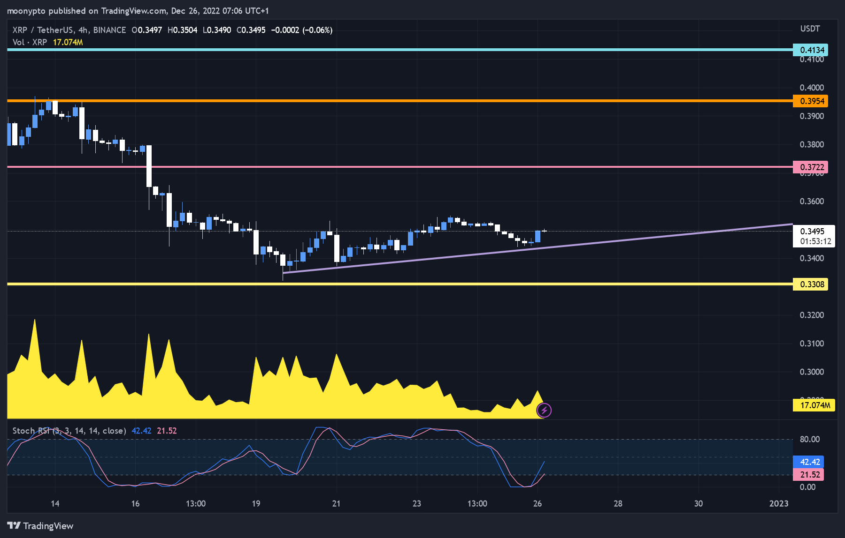Click the 28 date label on time axis
This screenshot has width=845, height=538.
pos(618,503)
